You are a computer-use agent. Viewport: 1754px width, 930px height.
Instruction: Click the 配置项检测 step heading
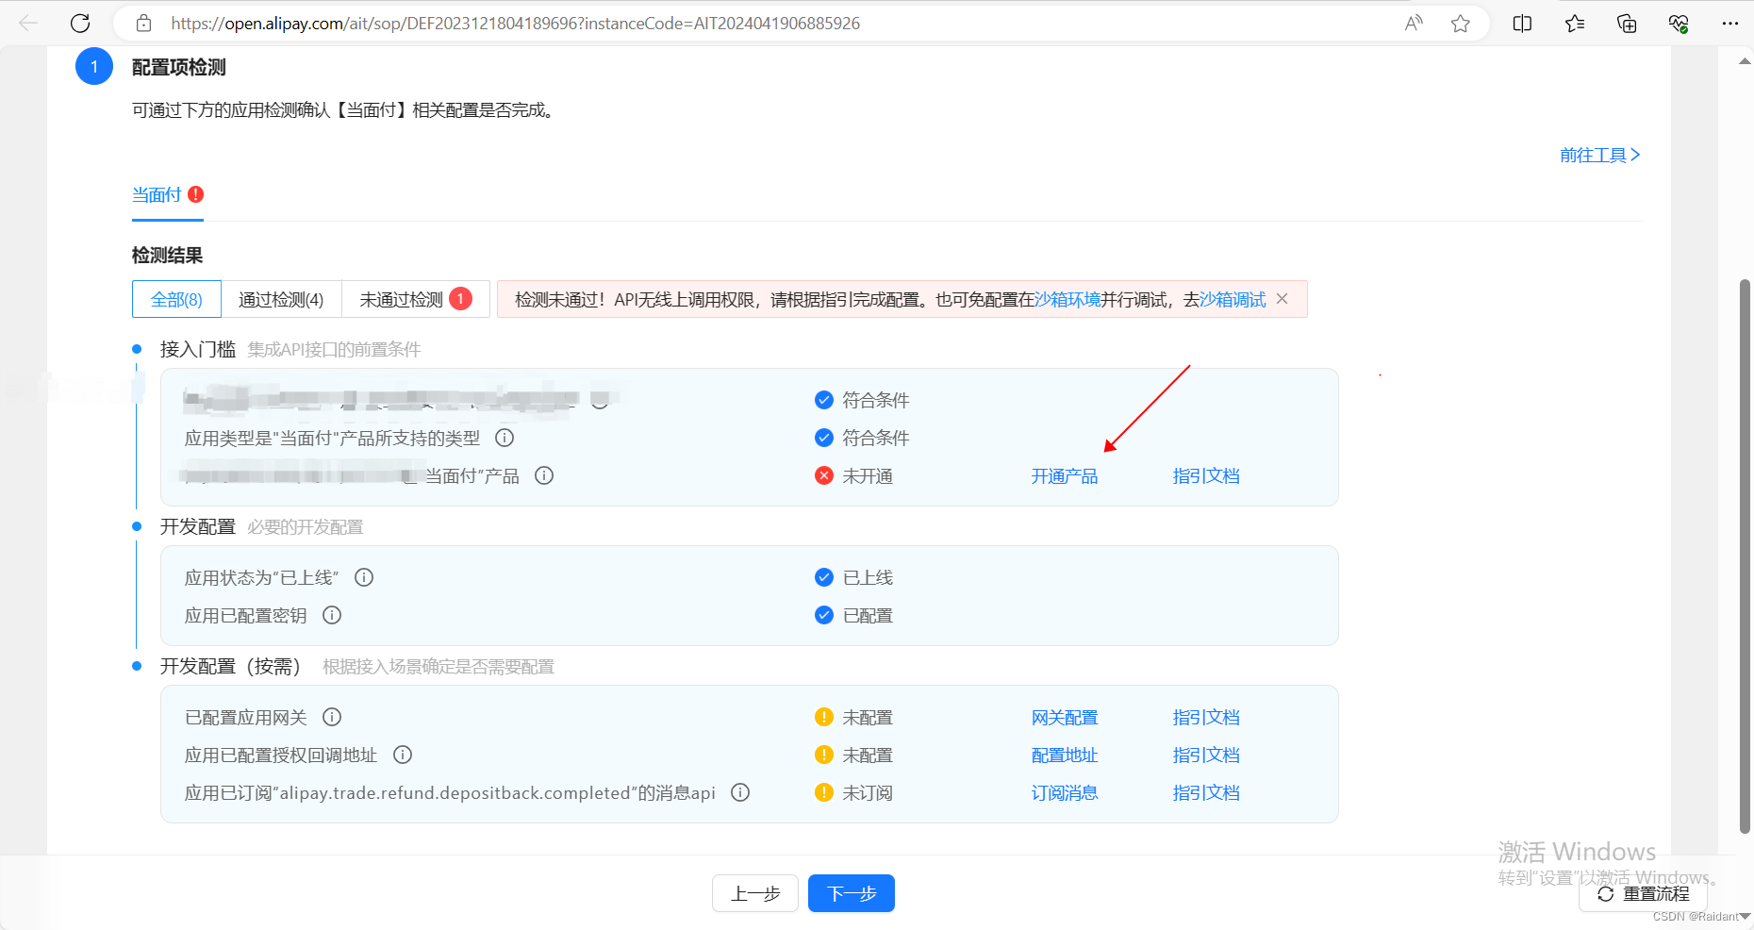179,67
